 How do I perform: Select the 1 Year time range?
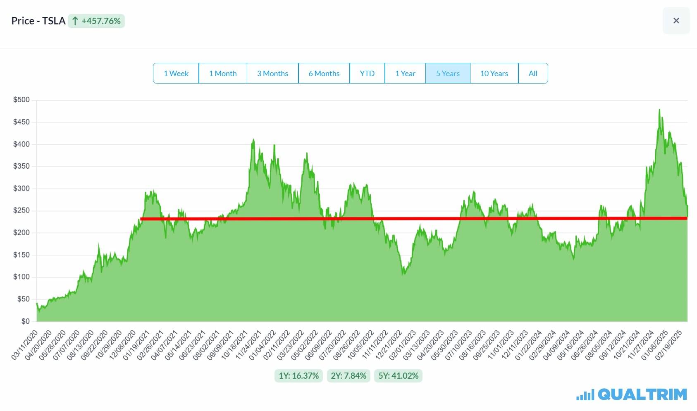pos(405,73)
